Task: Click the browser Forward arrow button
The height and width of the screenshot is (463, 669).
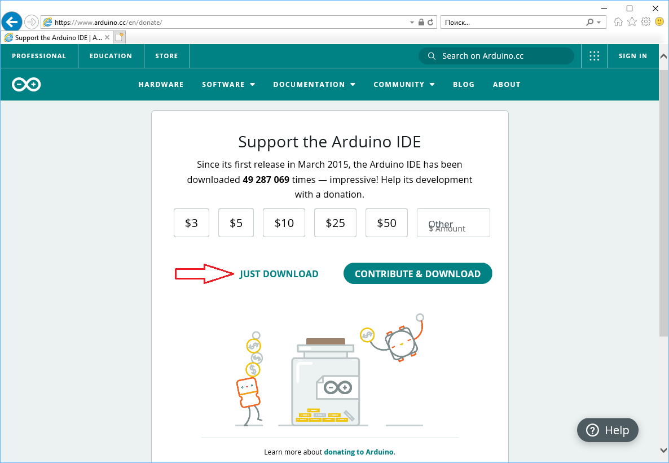Action: point(31,22)
